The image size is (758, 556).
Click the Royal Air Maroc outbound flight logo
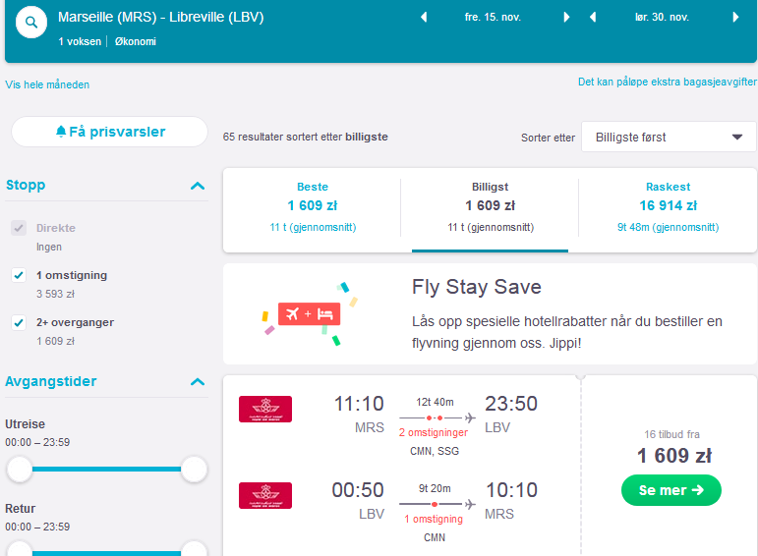pos(265,410)
